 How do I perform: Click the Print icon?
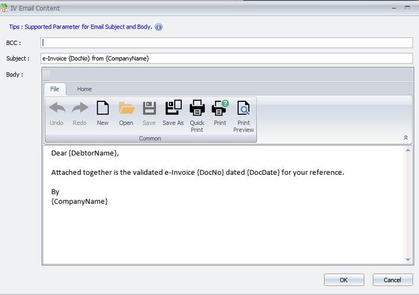tap(220, 109)
